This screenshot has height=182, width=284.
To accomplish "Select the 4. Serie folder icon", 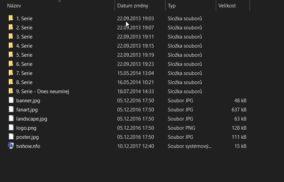I will (x=11, y=46).
